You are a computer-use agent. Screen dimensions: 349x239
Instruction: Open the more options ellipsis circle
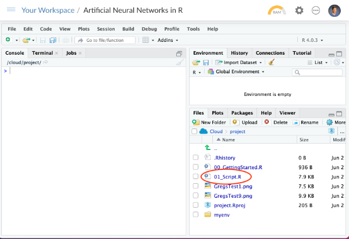click(316, 10)
